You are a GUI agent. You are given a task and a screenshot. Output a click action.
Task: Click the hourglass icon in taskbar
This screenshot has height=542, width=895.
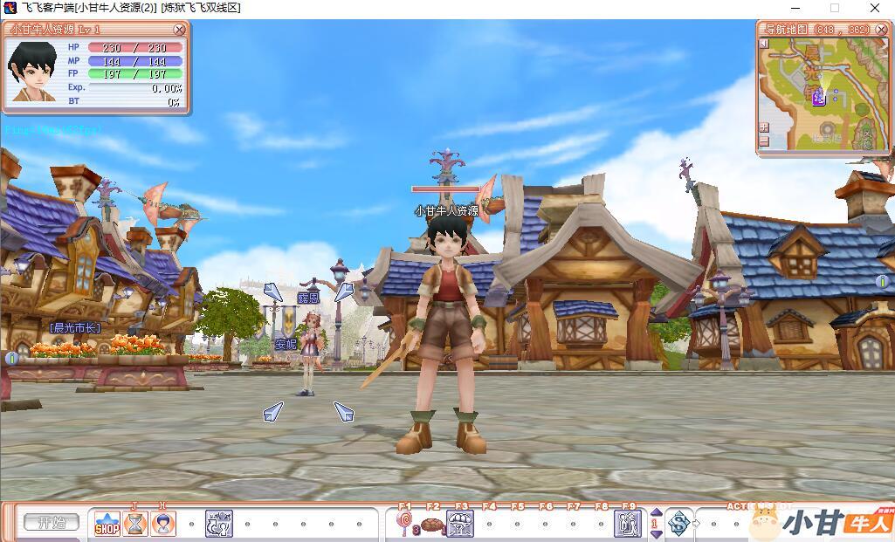[134, 524]
